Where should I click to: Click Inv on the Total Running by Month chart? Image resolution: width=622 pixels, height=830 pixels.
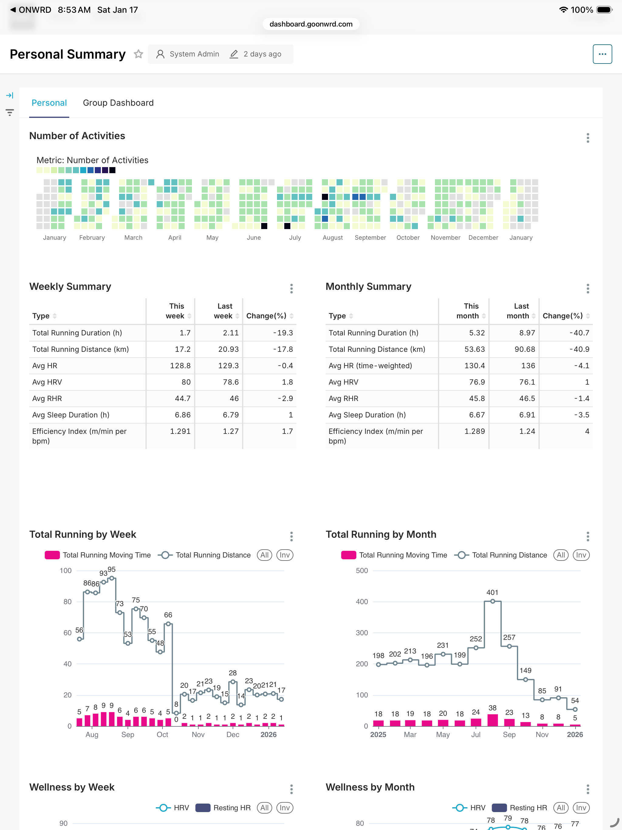(581, 555)
